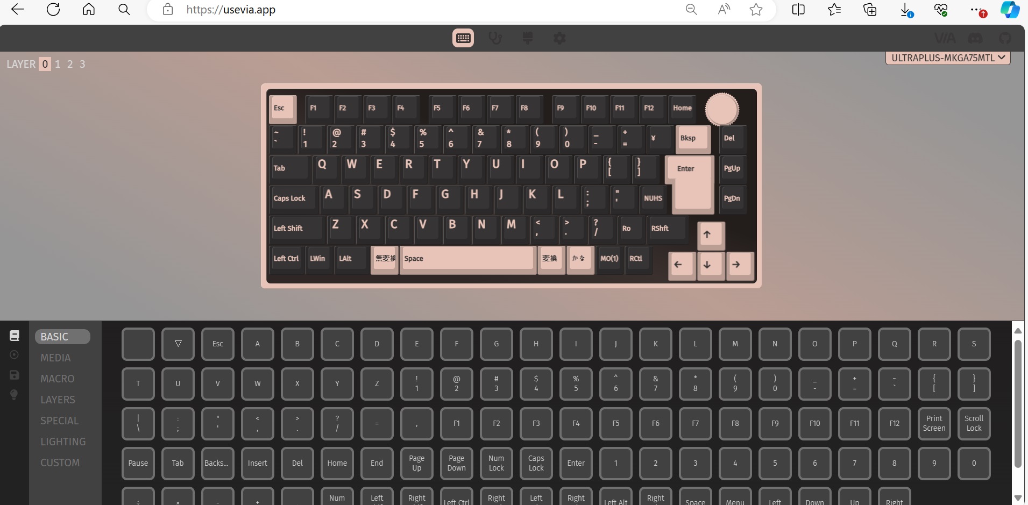This screenshot has height=505, width=1028.
Task: Open the Configure keyboard tab icon
Action: (x=463, y=38)
